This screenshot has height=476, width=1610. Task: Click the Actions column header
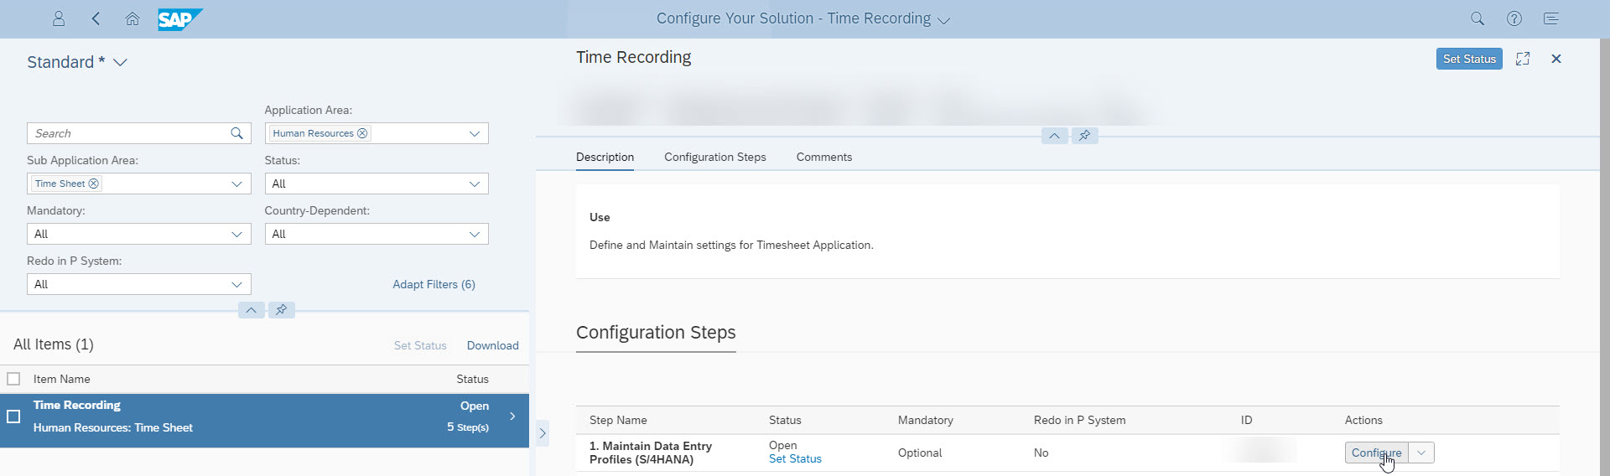(x=1363, y=420)
